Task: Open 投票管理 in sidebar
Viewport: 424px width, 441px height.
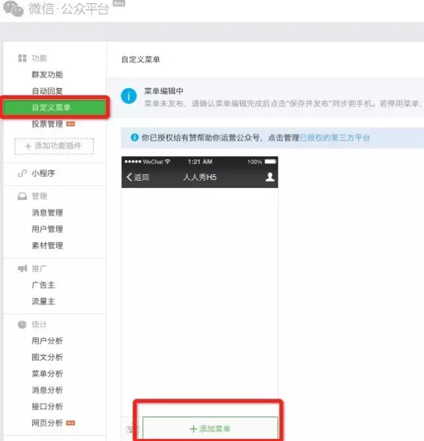Action: point(47,124)
